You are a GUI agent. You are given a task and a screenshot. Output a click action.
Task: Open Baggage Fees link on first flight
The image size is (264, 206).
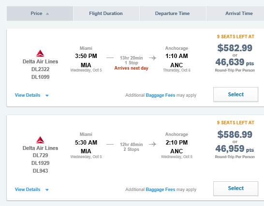tap(161, 95)
